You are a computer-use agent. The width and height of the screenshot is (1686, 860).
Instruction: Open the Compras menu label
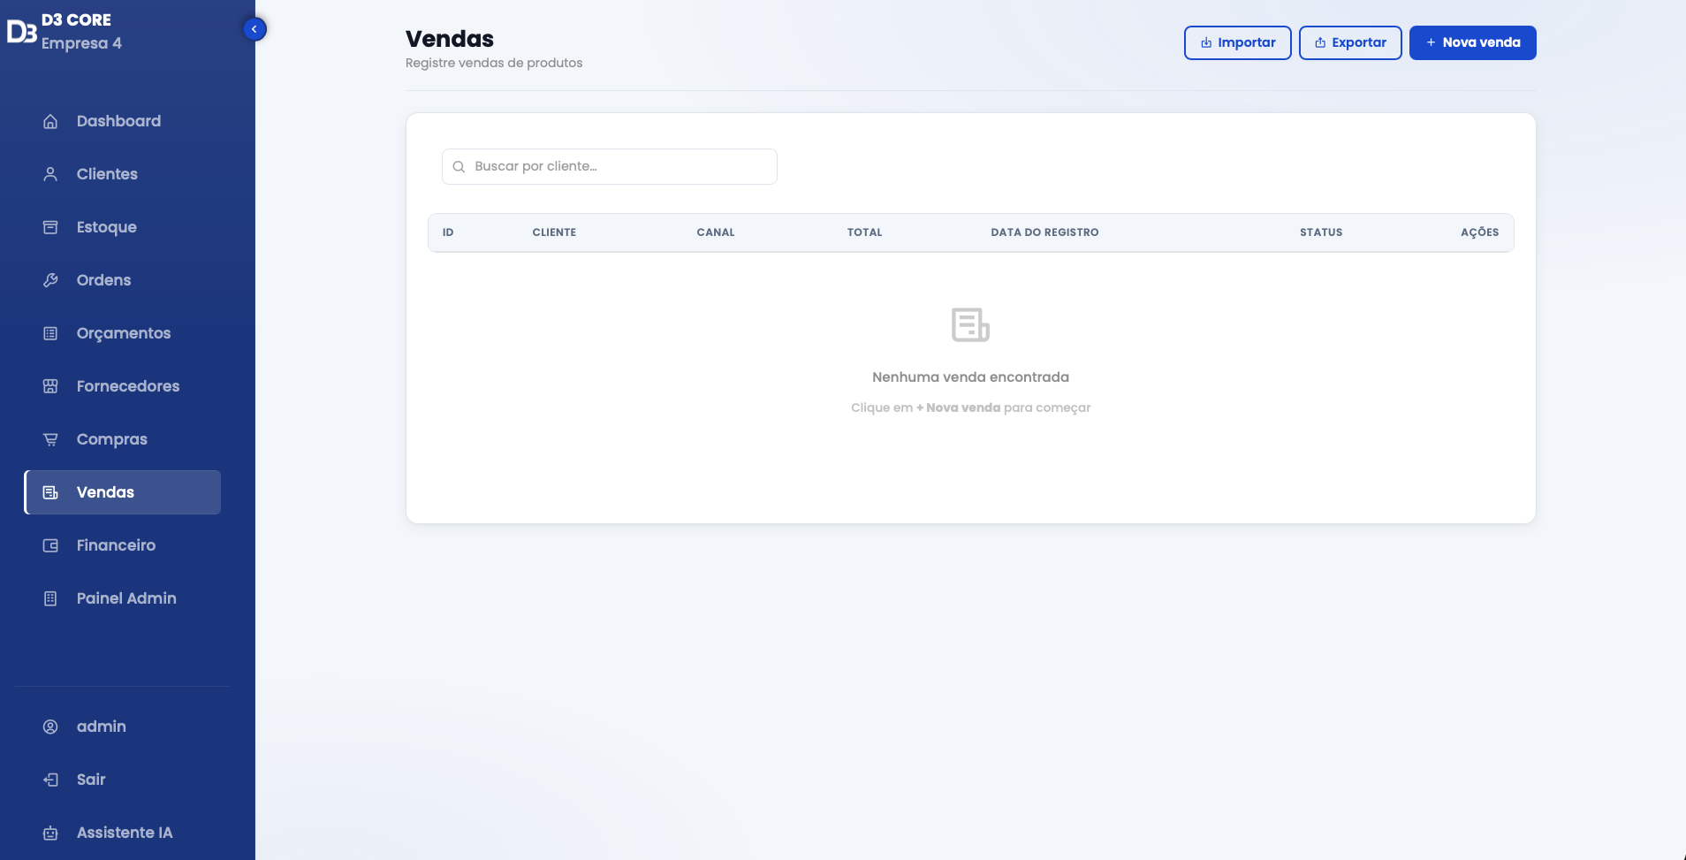tap(112, 439)
